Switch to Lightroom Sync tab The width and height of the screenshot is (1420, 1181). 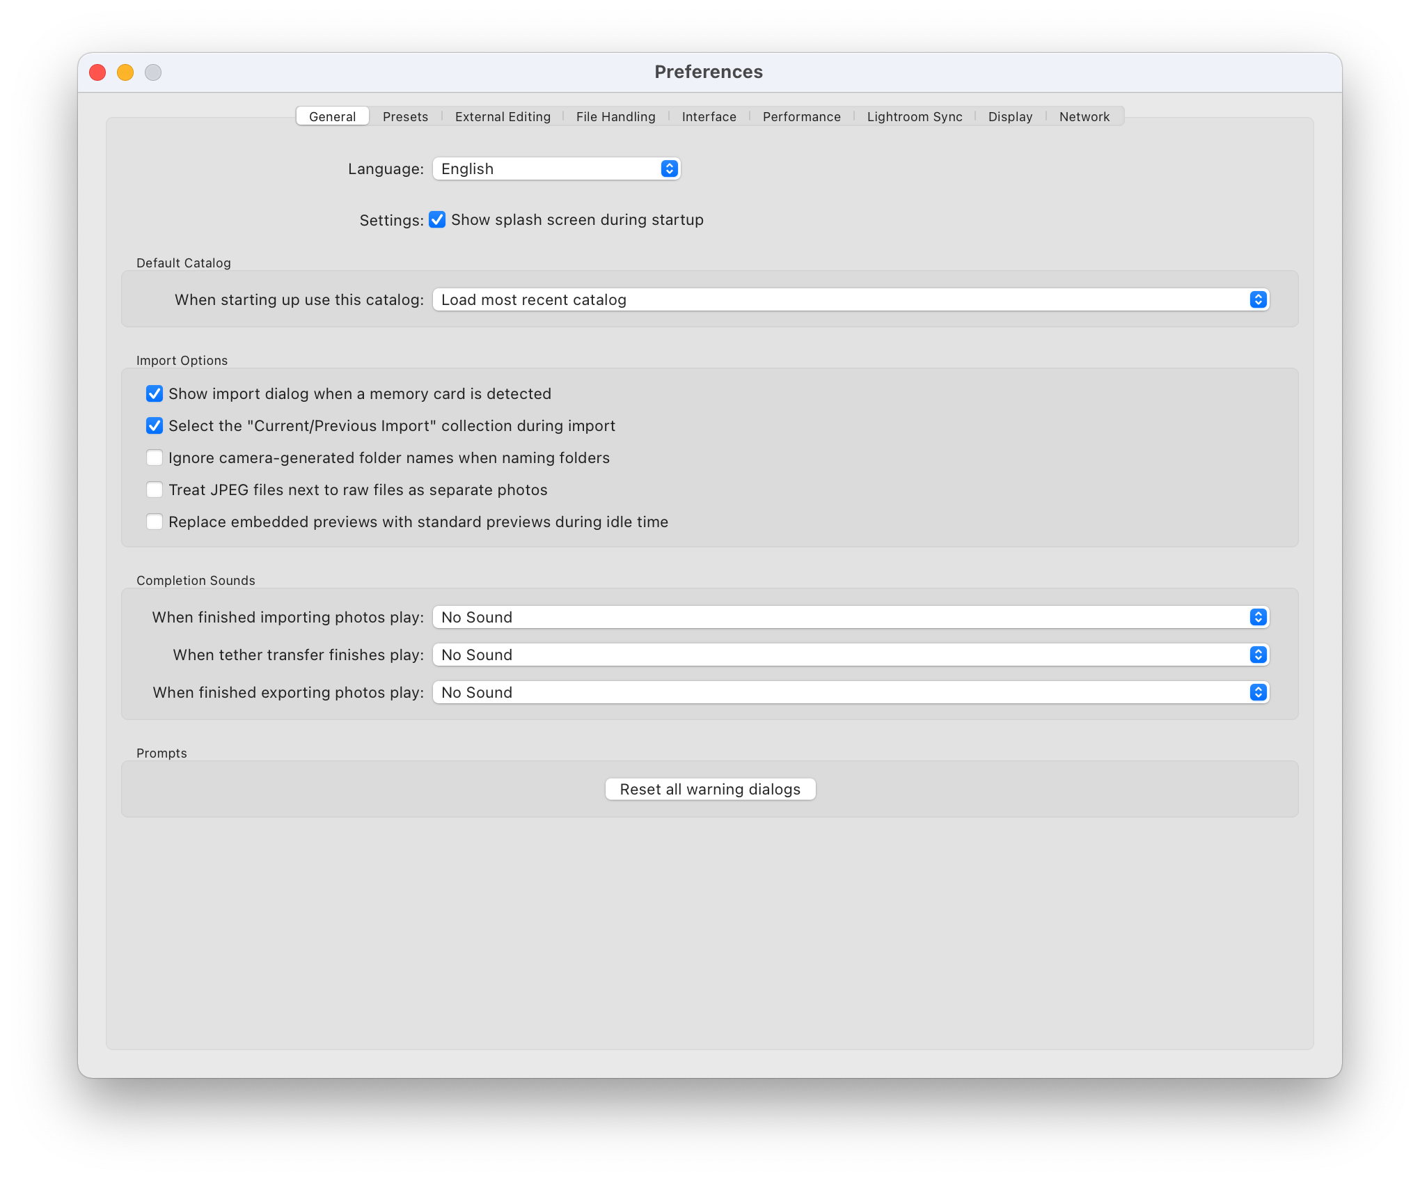point(914,116)
